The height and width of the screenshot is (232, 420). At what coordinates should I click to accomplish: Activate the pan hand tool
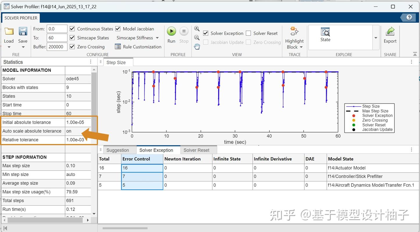point(197,46)
